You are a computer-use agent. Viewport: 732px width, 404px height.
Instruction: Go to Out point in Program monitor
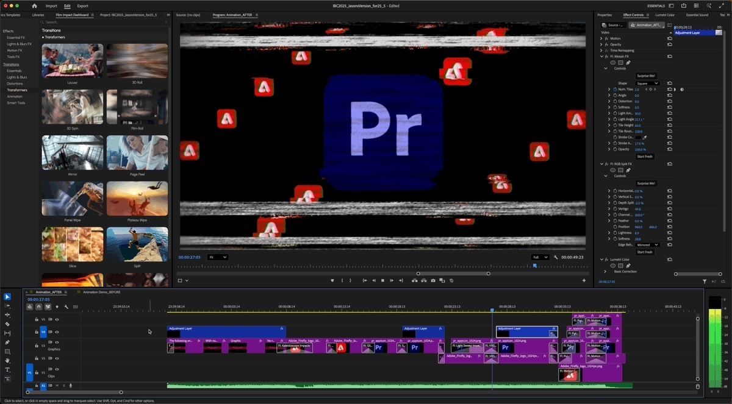tap(401, 280)
